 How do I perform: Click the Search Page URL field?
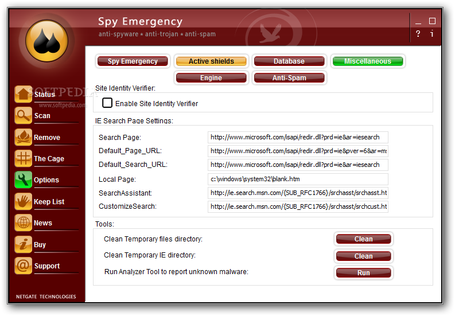(298, 137)
